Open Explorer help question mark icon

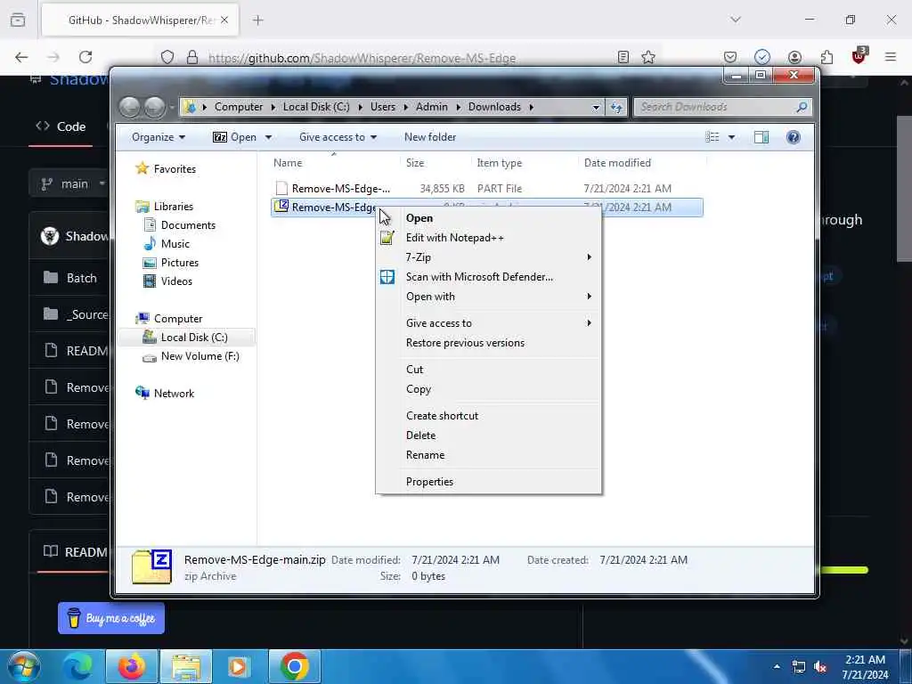tap(794, 137)
